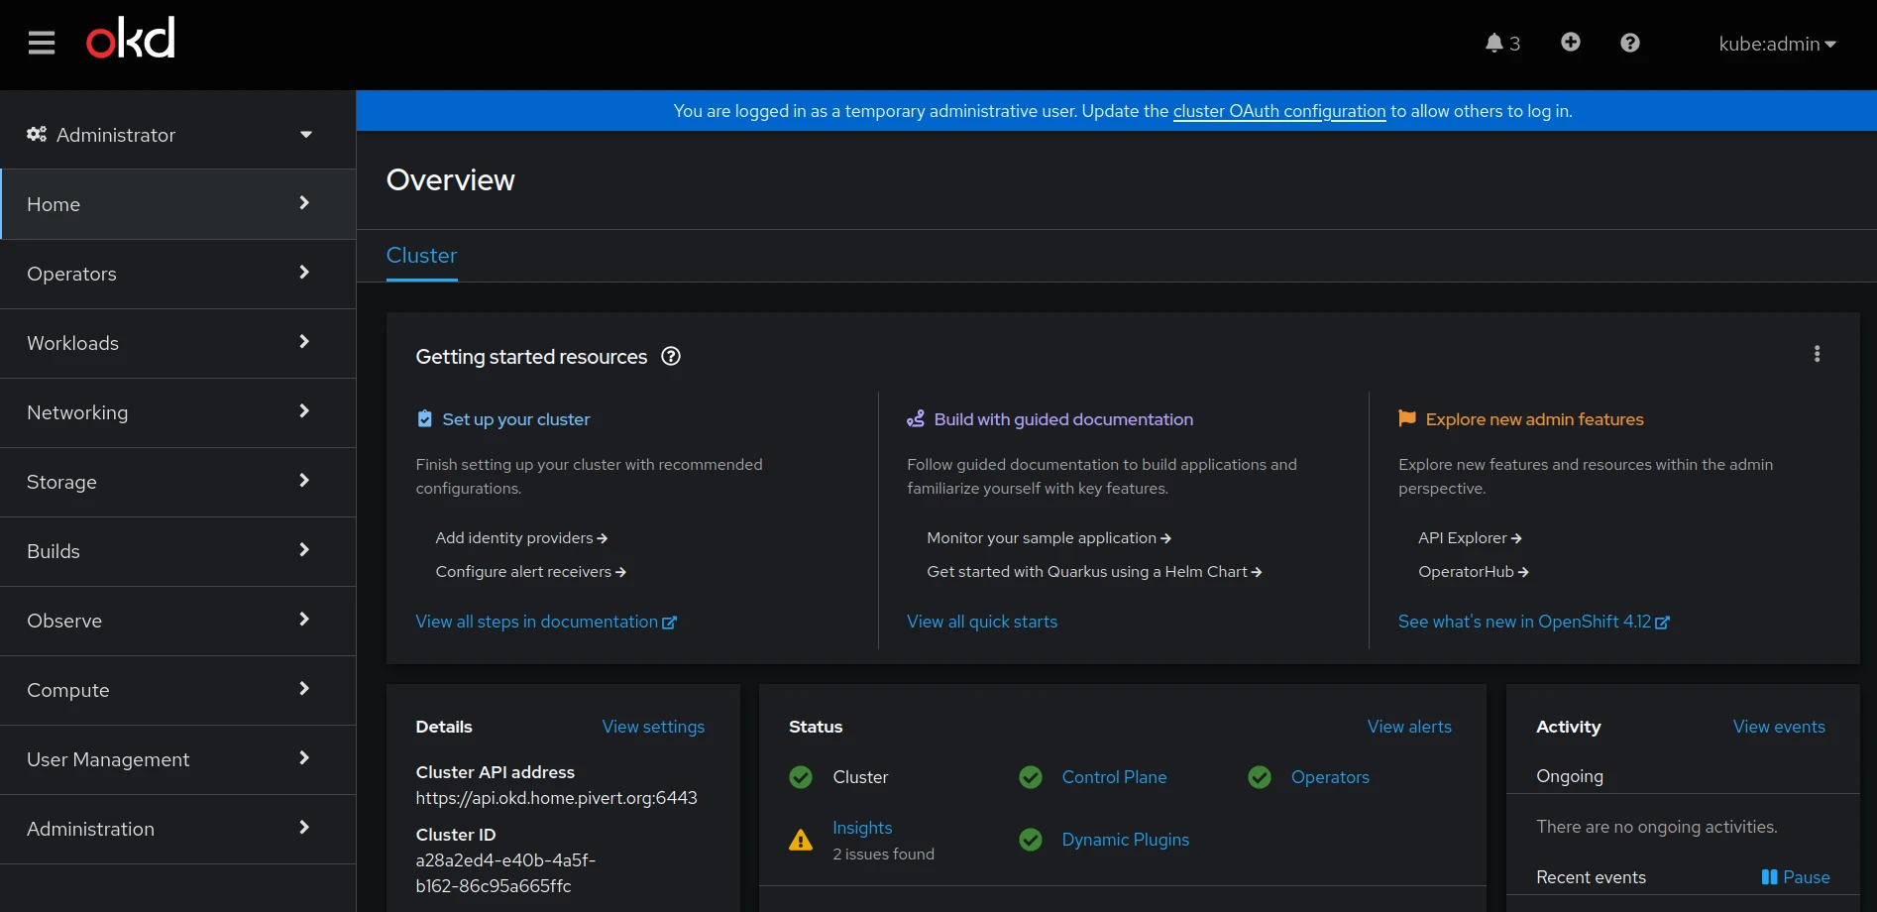Image resolution: width=1877 pixels, height=912 pixels.
Task: Expand the Observe navigation section
Action: pos(178,621)
